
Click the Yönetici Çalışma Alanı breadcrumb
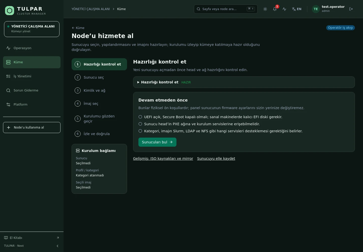[91, 9]
